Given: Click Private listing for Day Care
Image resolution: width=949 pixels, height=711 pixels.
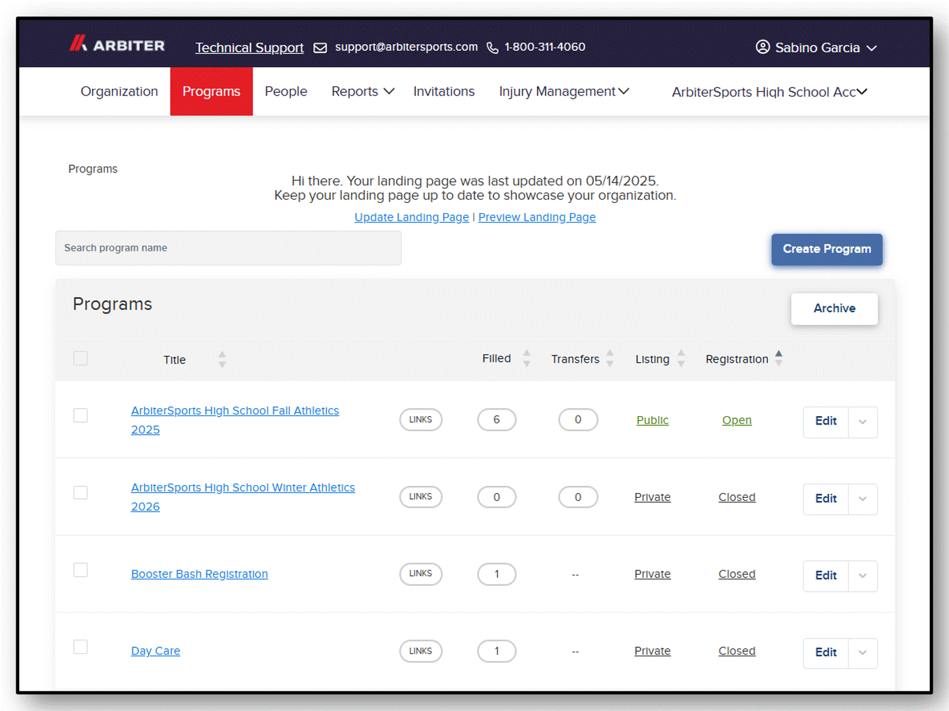Looking at the screenshot, I should pos(652,651).
